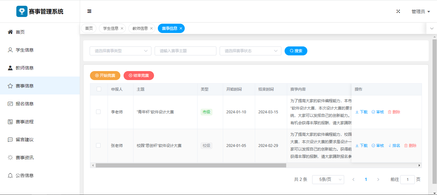Click the 请输入赛事主题 input field
This screenshot has height=195, width=437.
click(185, 51)
